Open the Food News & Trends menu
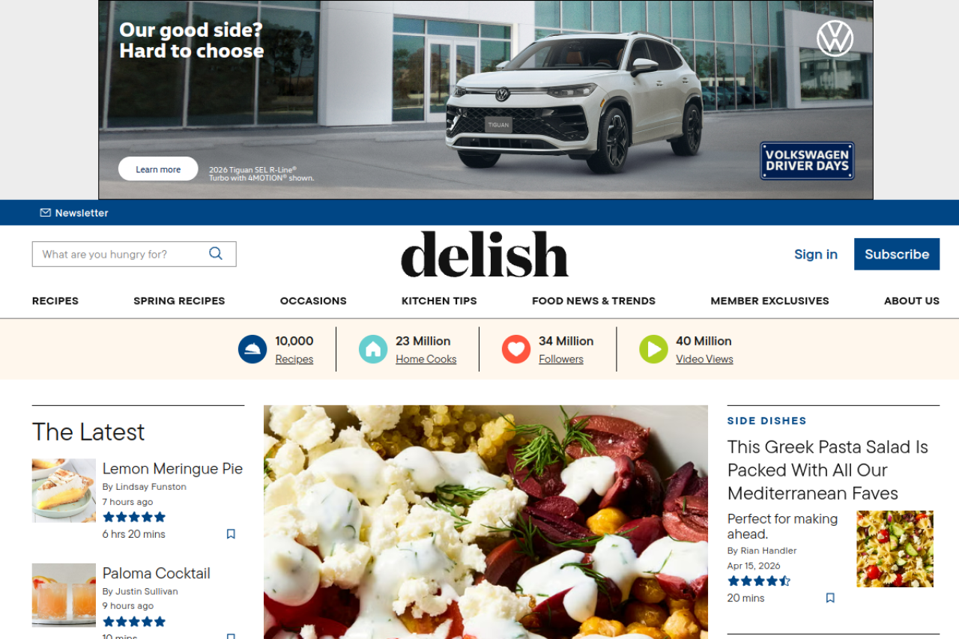Image resolution: width=959 pixels, height=639 pixels. [593, 300]
